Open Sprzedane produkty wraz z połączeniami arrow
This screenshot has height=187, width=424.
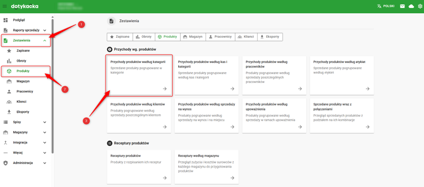367,127
